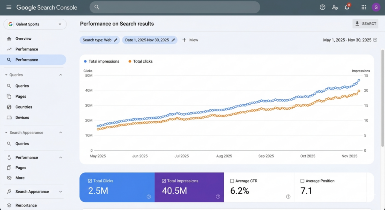385x210 pixels.
Task: Expand the Search Appearance bottom section
Action: (x=60, y=192)
